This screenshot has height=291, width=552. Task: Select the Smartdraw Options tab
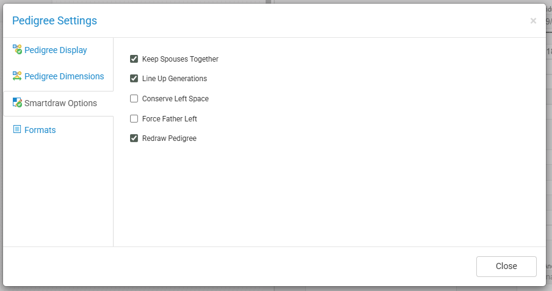(60, 103)
